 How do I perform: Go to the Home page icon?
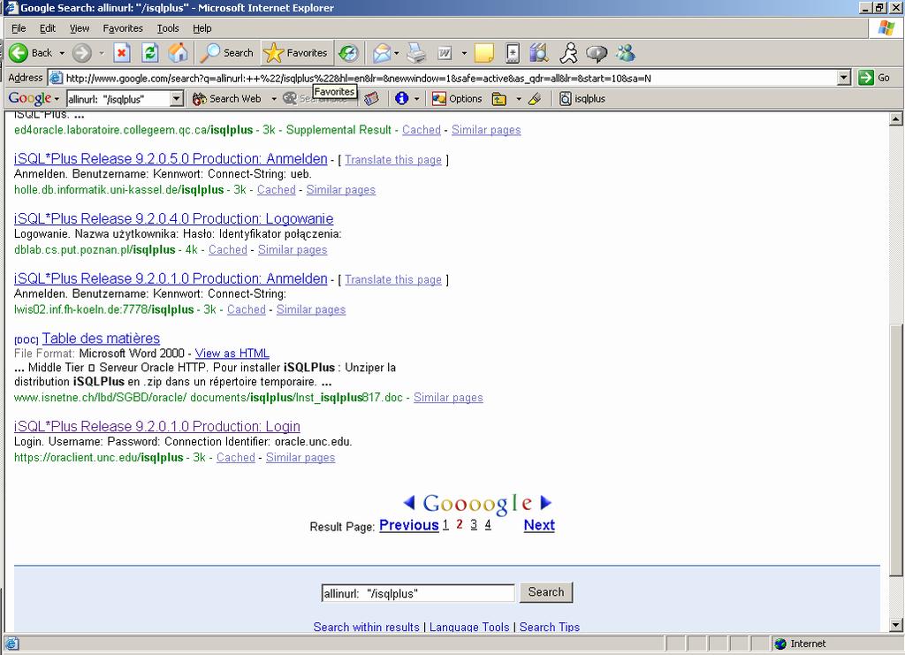pyautogui.click(x=179, y=53)
